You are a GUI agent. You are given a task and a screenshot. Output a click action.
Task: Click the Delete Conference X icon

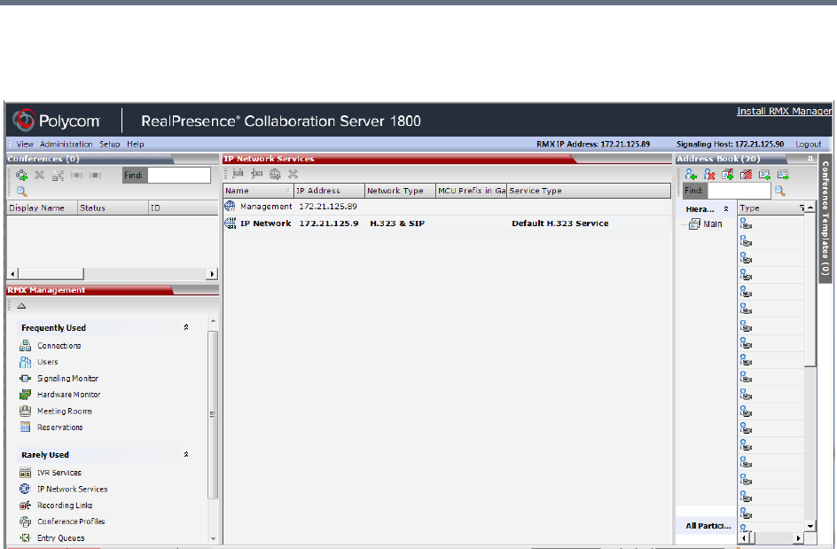40,175
